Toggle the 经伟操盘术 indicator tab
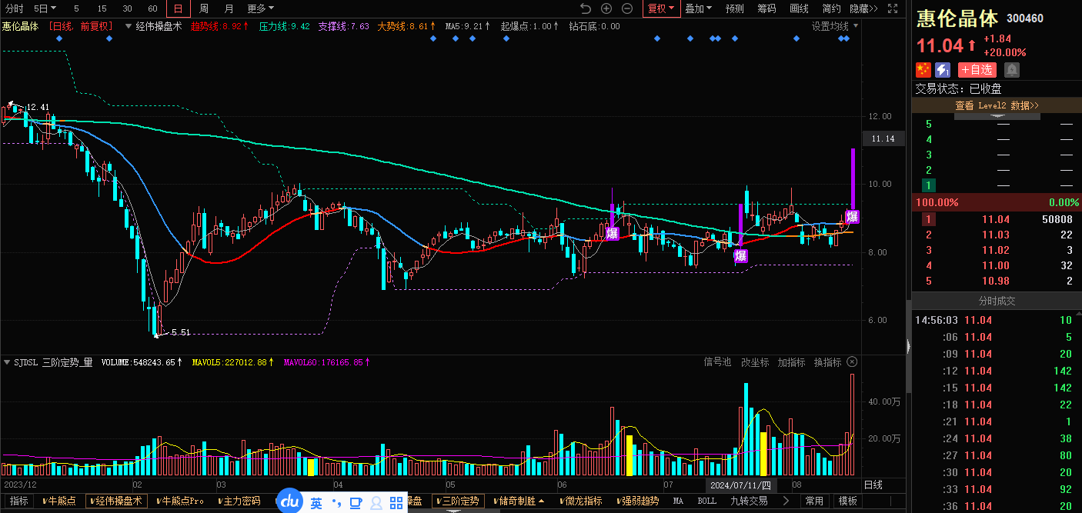The image size is (1082, 513). pos(116,501)
